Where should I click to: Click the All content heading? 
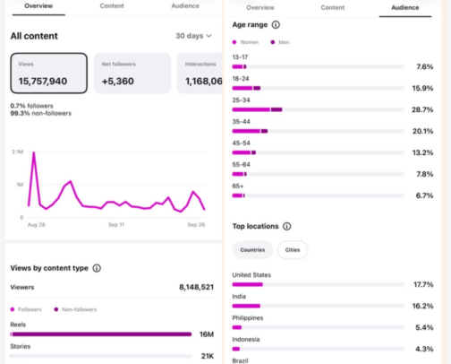tap(34, 36)
